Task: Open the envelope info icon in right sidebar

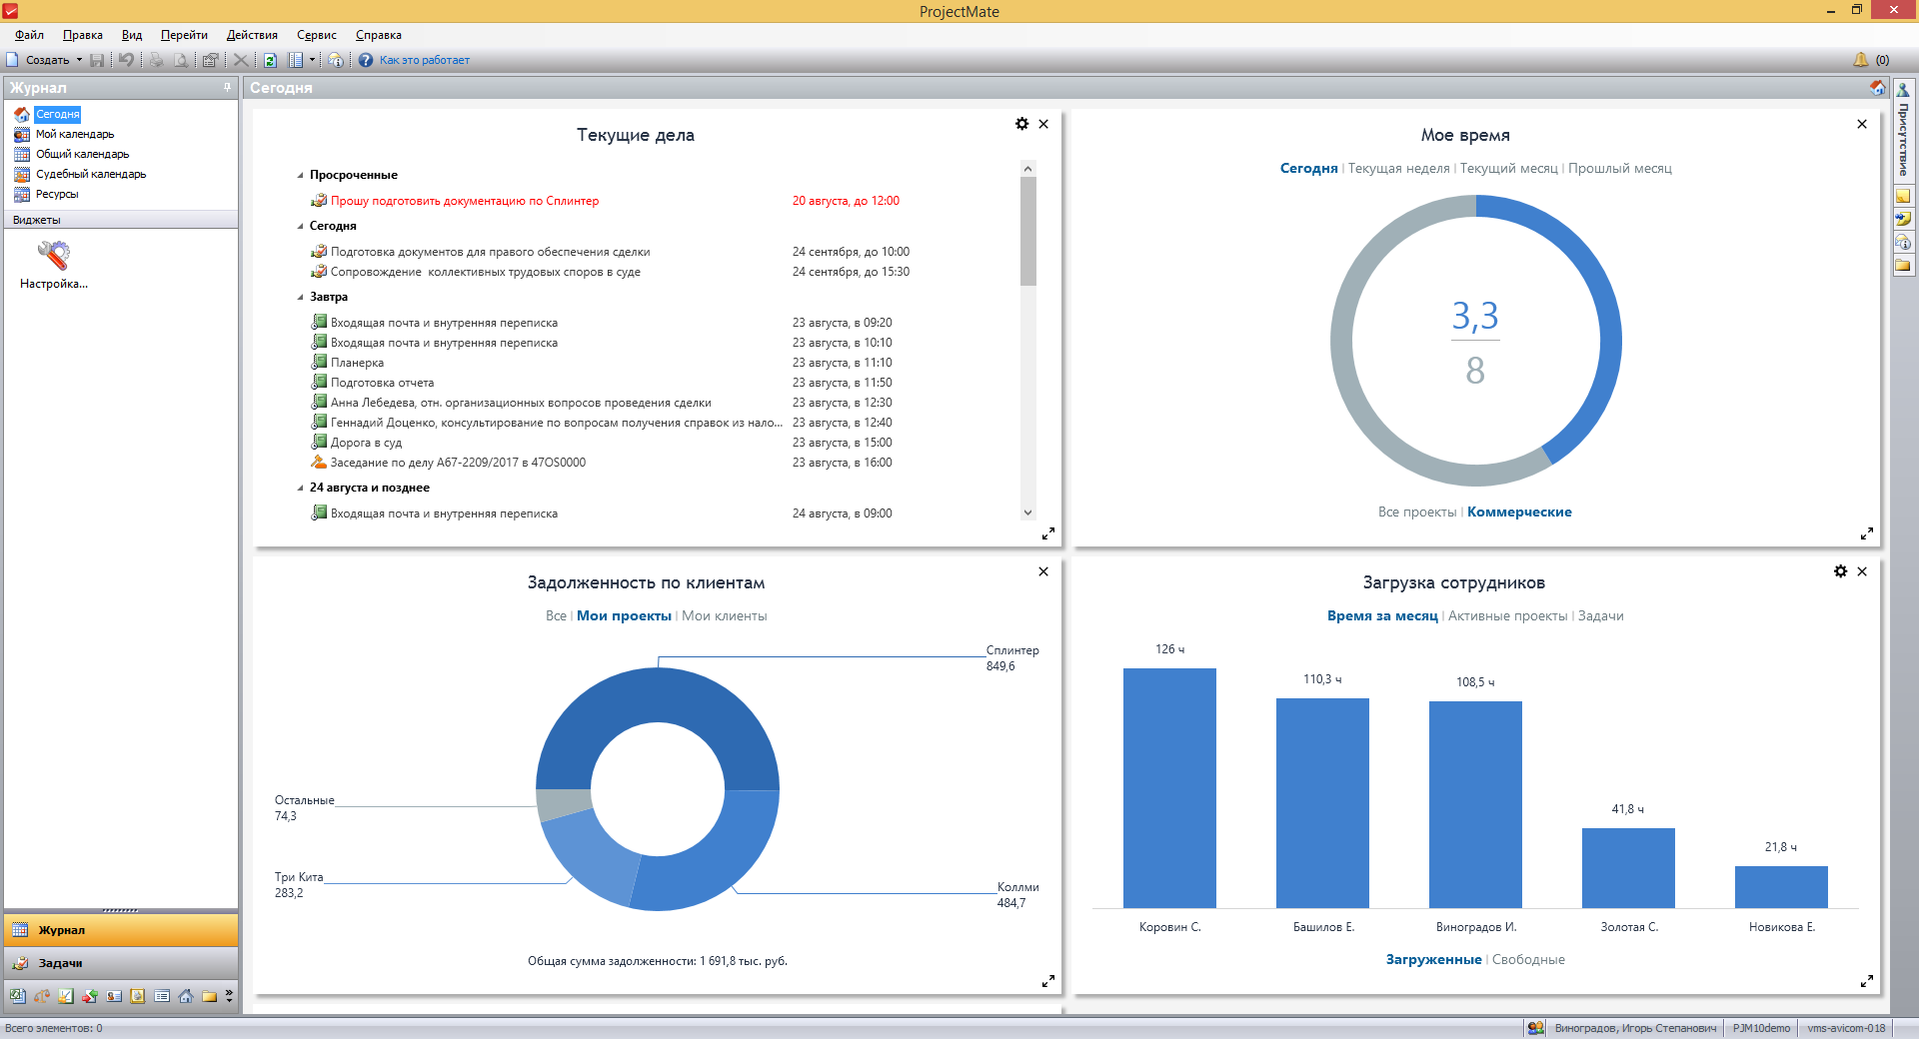Action: [1903, 243]
